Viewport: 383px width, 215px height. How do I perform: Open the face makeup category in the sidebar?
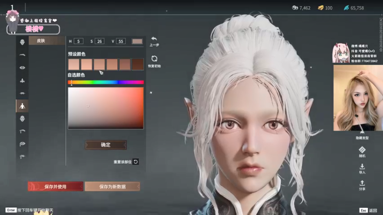tap(22, 118)
